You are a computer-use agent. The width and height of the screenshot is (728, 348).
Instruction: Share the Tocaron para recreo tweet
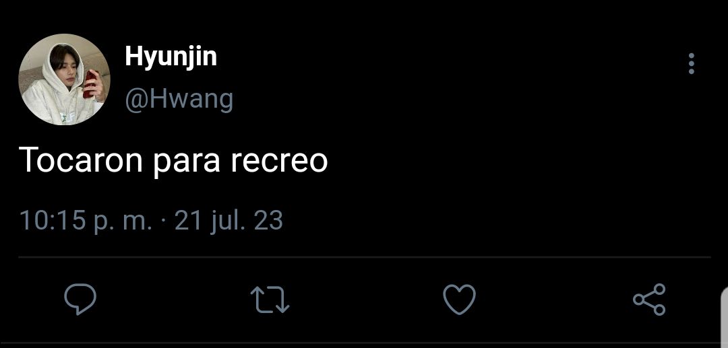pyautogui.click(x=650, y=300)
